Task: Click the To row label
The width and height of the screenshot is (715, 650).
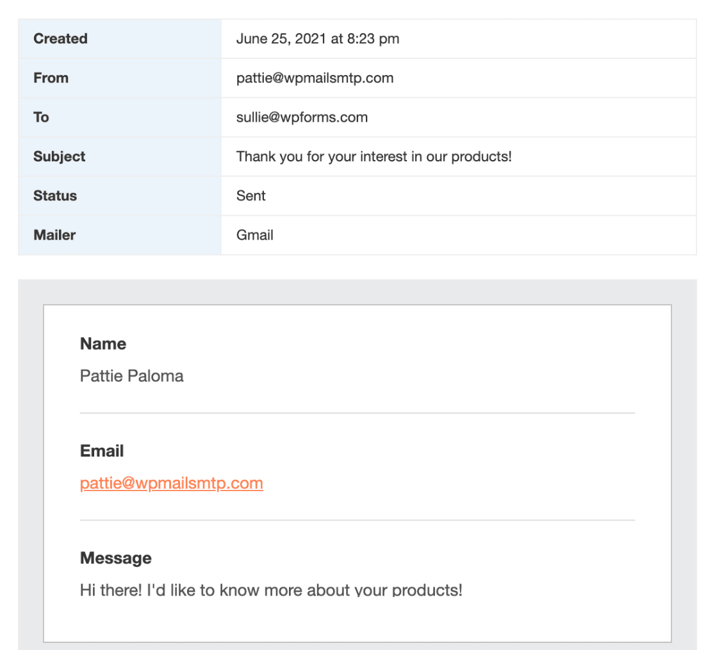Action: [x=41, y=117]
